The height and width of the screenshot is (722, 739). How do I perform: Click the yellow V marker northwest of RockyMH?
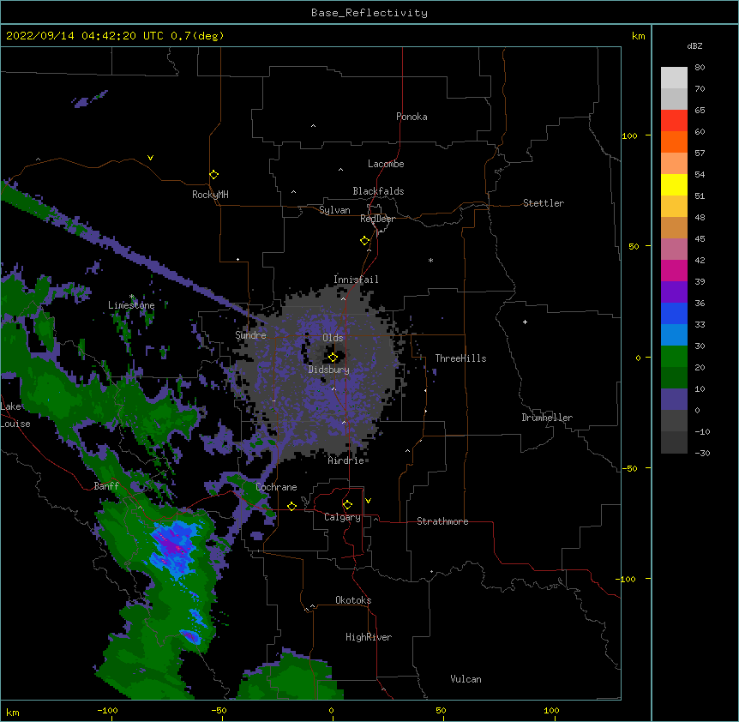150,158
